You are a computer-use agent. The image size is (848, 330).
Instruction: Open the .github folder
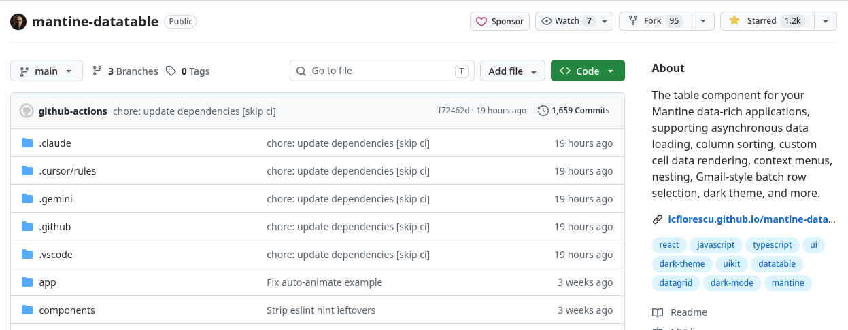[55, 227]
